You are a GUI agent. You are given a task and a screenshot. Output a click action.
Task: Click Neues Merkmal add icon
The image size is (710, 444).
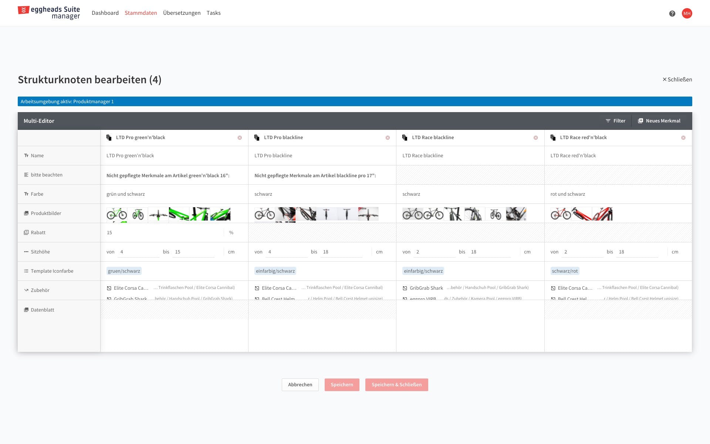(640, 121)
